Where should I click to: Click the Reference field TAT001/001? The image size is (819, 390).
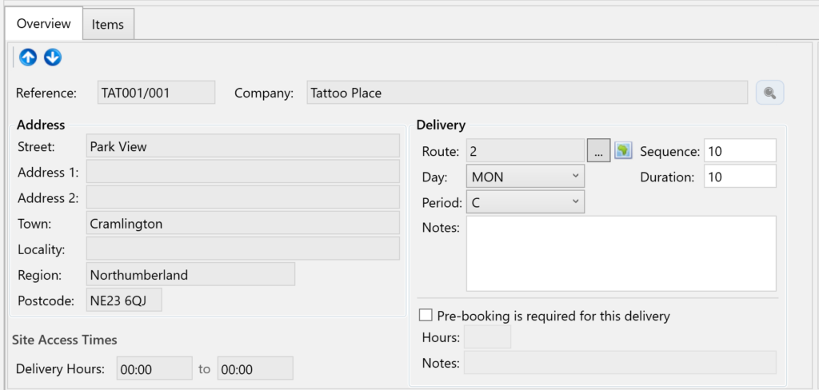pyautogui.click(x=156, y=93)
